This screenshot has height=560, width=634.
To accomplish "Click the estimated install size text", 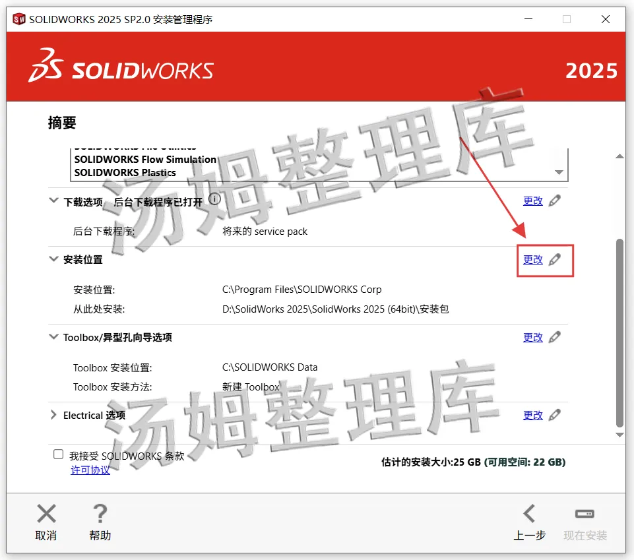I will click(x=473, y=462).
